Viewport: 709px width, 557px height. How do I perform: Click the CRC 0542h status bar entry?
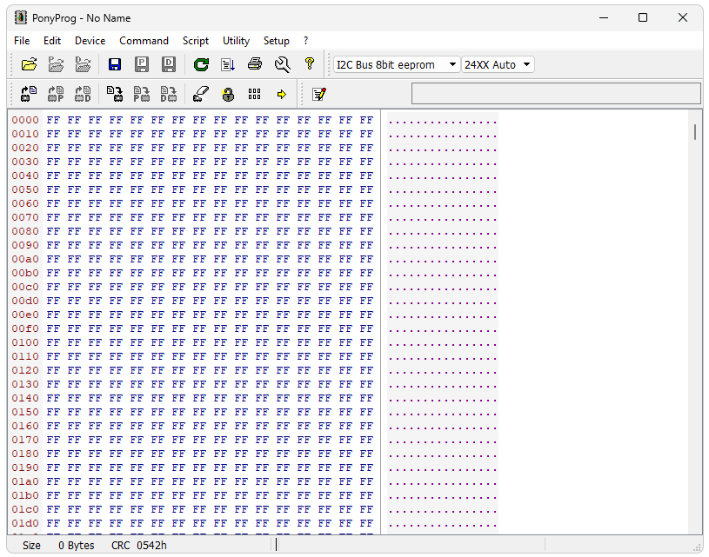[x=139, y=545]
